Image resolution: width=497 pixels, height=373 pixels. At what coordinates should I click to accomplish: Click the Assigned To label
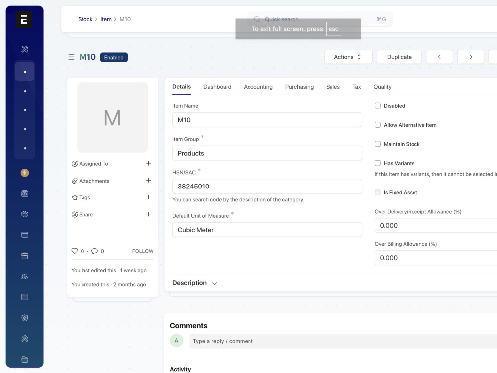tap(93, 164)
